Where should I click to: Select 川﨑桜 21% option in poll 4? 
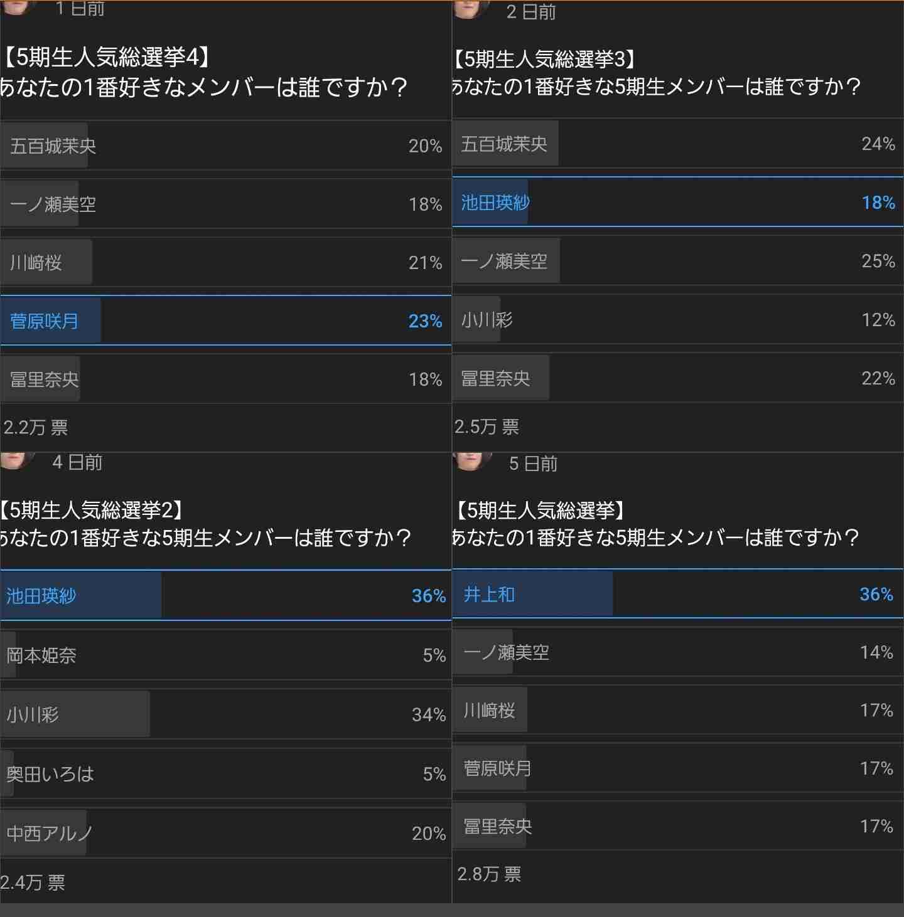pos(225,262)
